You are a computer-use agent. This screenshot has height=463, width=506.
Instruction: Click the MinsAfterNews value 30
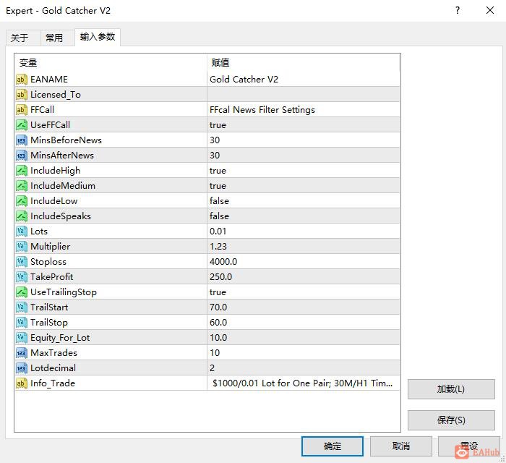coord(215,156)
